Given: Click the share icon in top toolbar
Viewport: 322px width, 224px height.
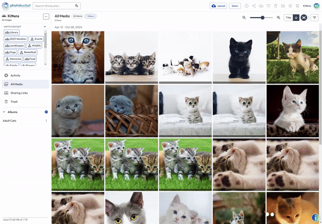Looking at the screenshot, I should click(254, 6).
